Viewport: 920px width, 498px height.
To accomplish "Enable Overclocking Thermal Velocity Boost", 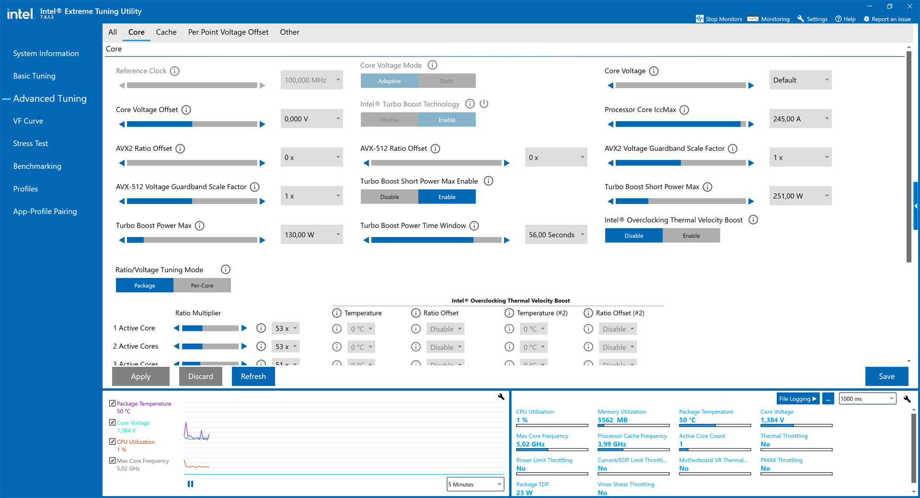I will pyautogui.click(x=691, y=236).
